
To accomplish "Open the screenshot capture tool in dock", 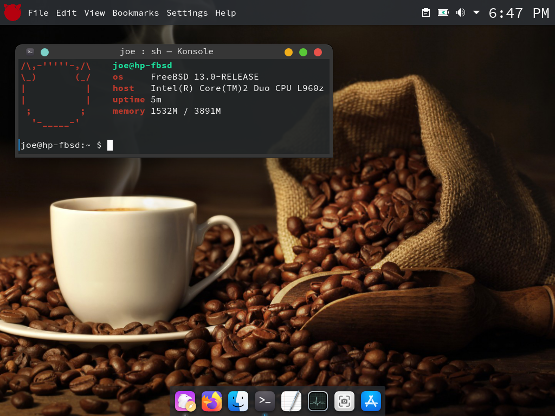I will [x=344, y=401].
